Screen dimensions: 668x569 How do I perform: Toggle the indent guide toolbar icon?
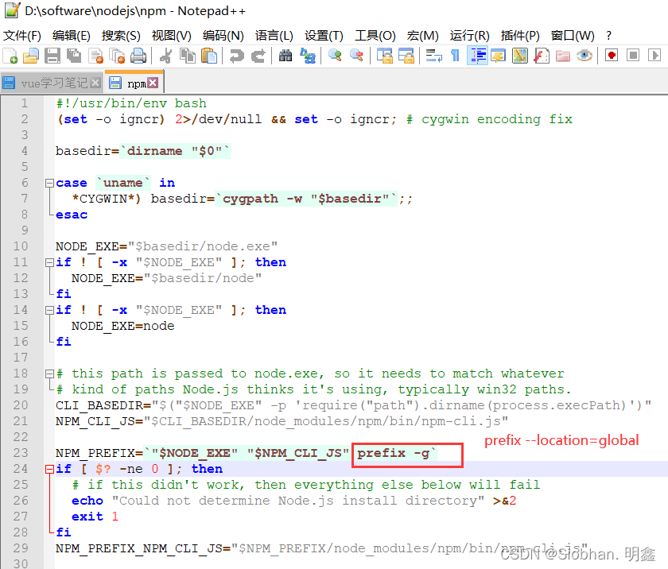[x=477, y=56]
